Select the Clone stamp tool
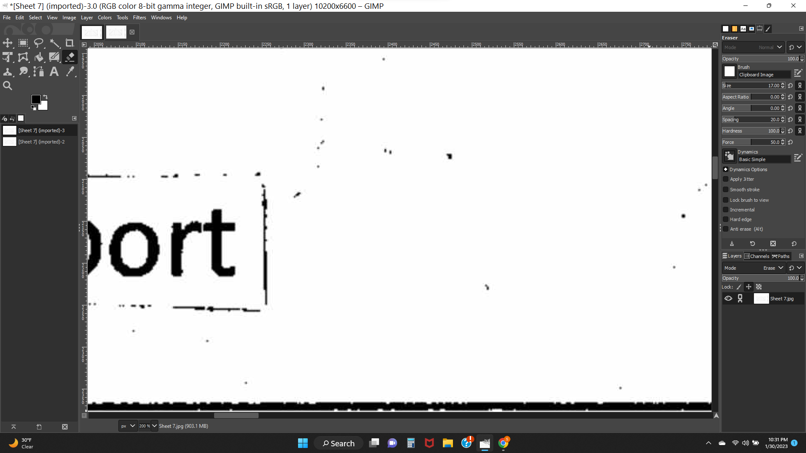Image resolution: width=806 pixels, height=453 pixels. coord(8,72)
